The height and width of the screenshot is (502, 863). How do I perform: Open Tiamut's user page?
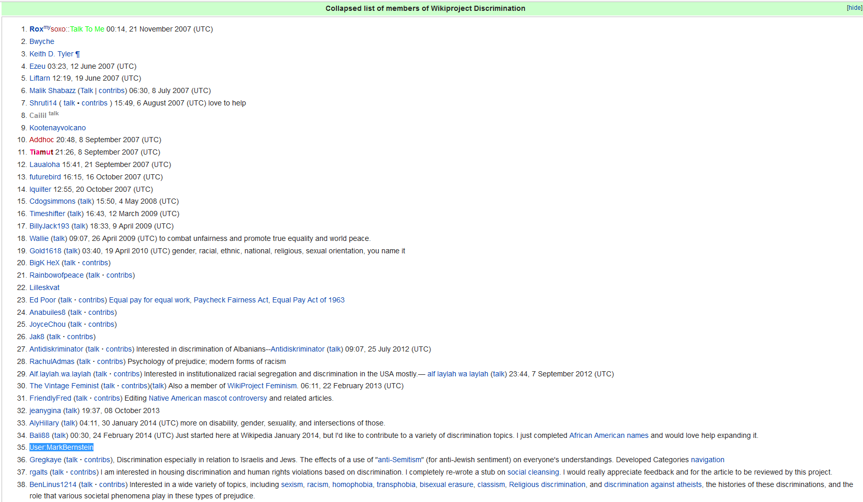click(41, 152)
